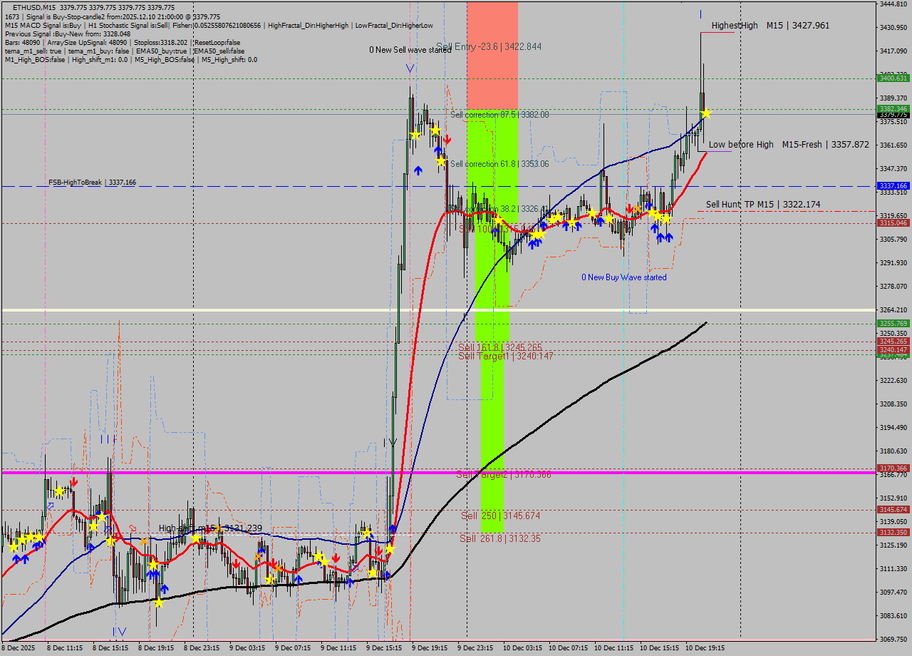The height and width of the screenshot is (656, 912).
Task: Select the blue up arrow below the Sell 100 line
Action: pyautogui.click(x=495, y=231)
